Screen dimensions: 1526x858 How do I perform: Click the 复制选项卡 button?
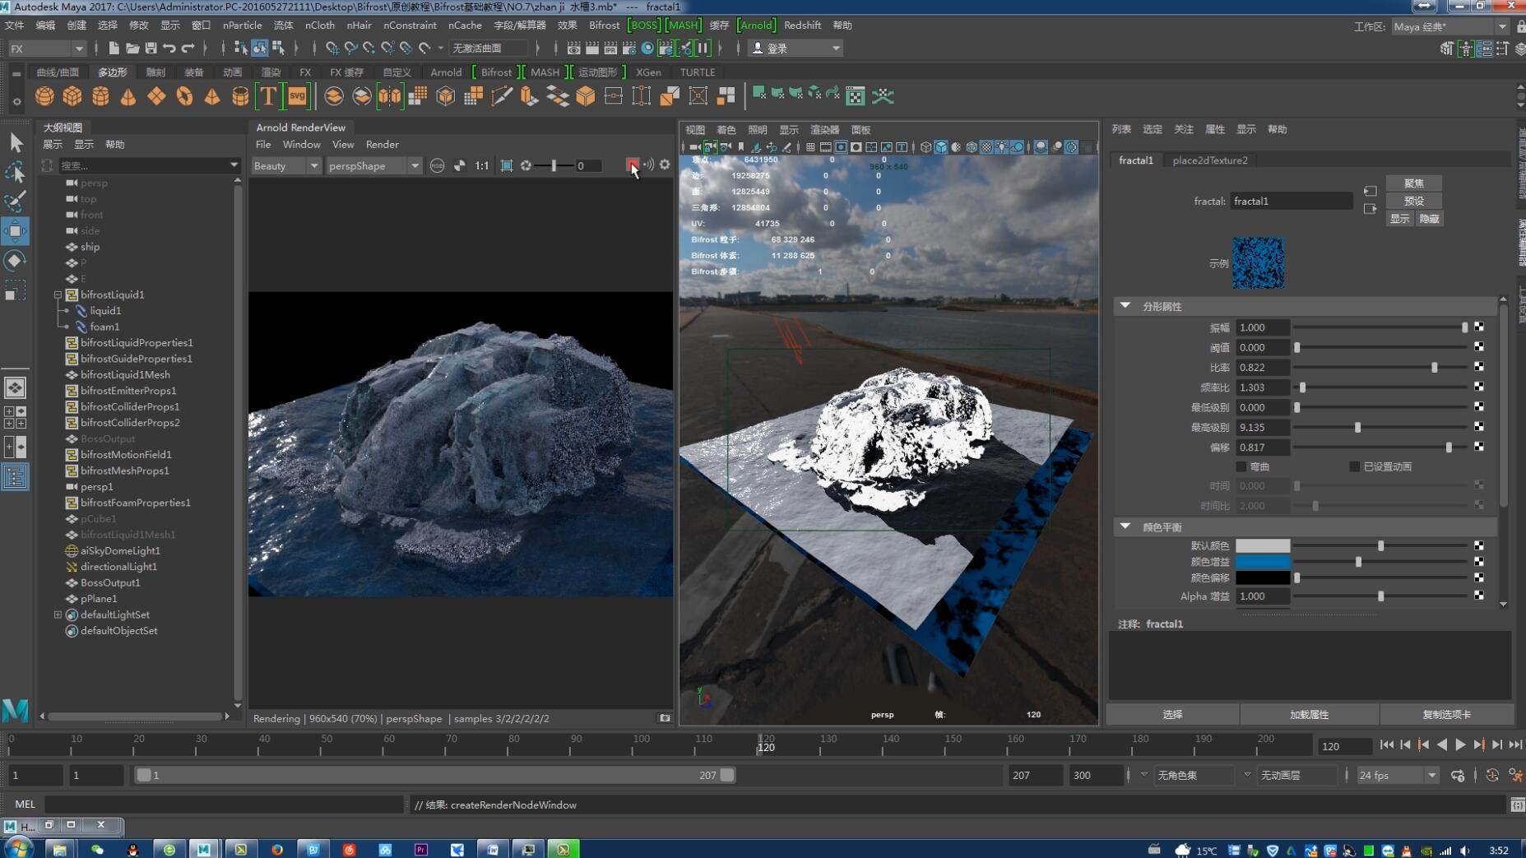pyautogui.click(x=1446, y=714)
